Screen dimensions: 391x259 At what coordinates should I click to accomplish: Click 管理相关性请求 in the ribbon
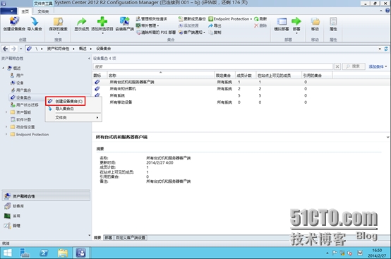(x=152, y=19)
